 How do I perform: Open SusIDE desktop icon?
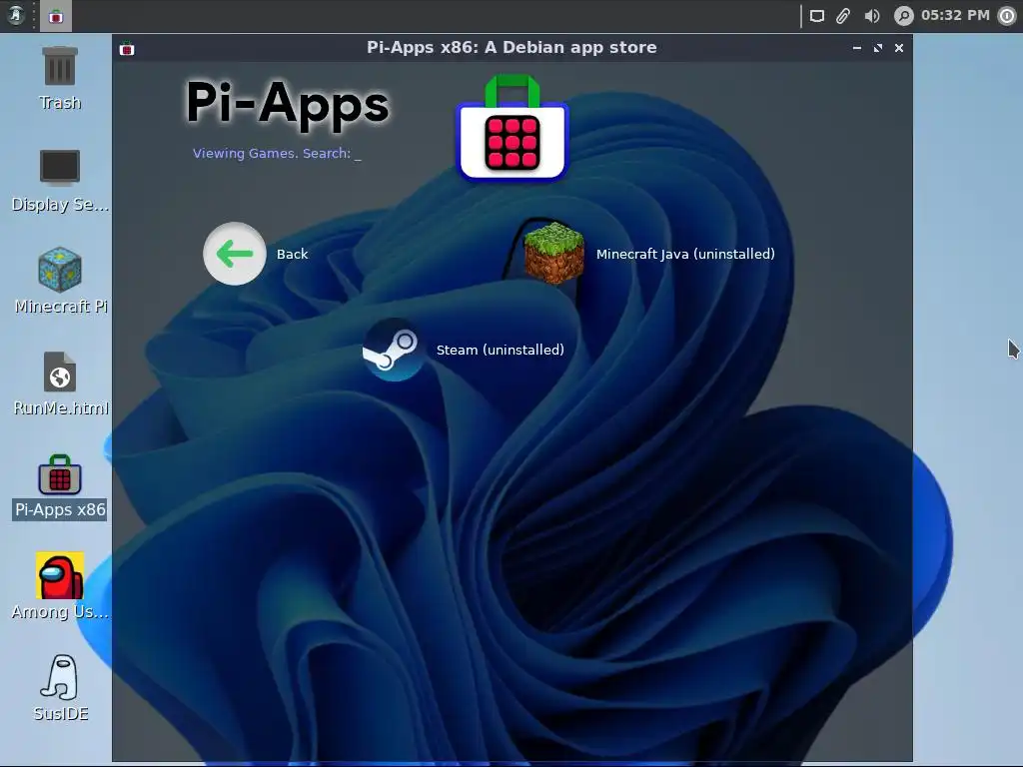[x=60, y=688]
